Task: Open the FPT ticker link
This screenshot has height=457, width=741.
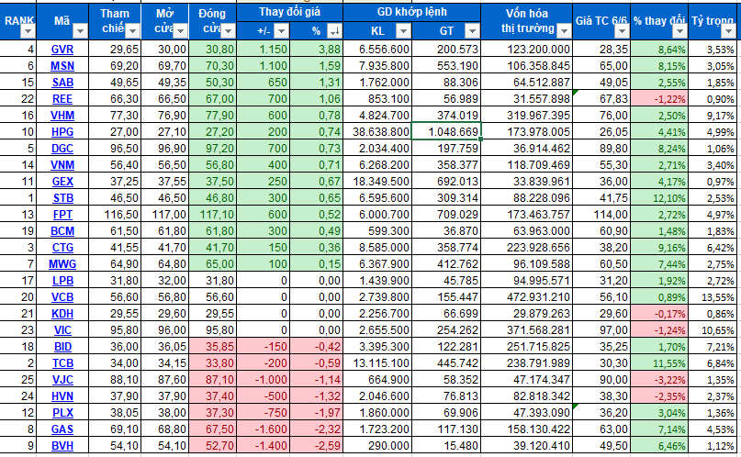Action: point(62,215)
